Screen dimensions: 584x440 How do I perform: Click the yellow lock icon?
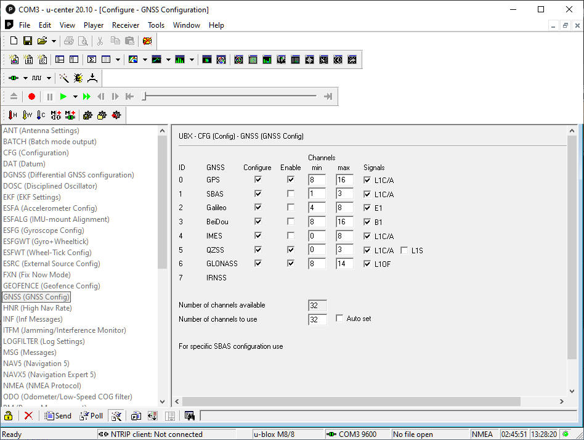9,416
